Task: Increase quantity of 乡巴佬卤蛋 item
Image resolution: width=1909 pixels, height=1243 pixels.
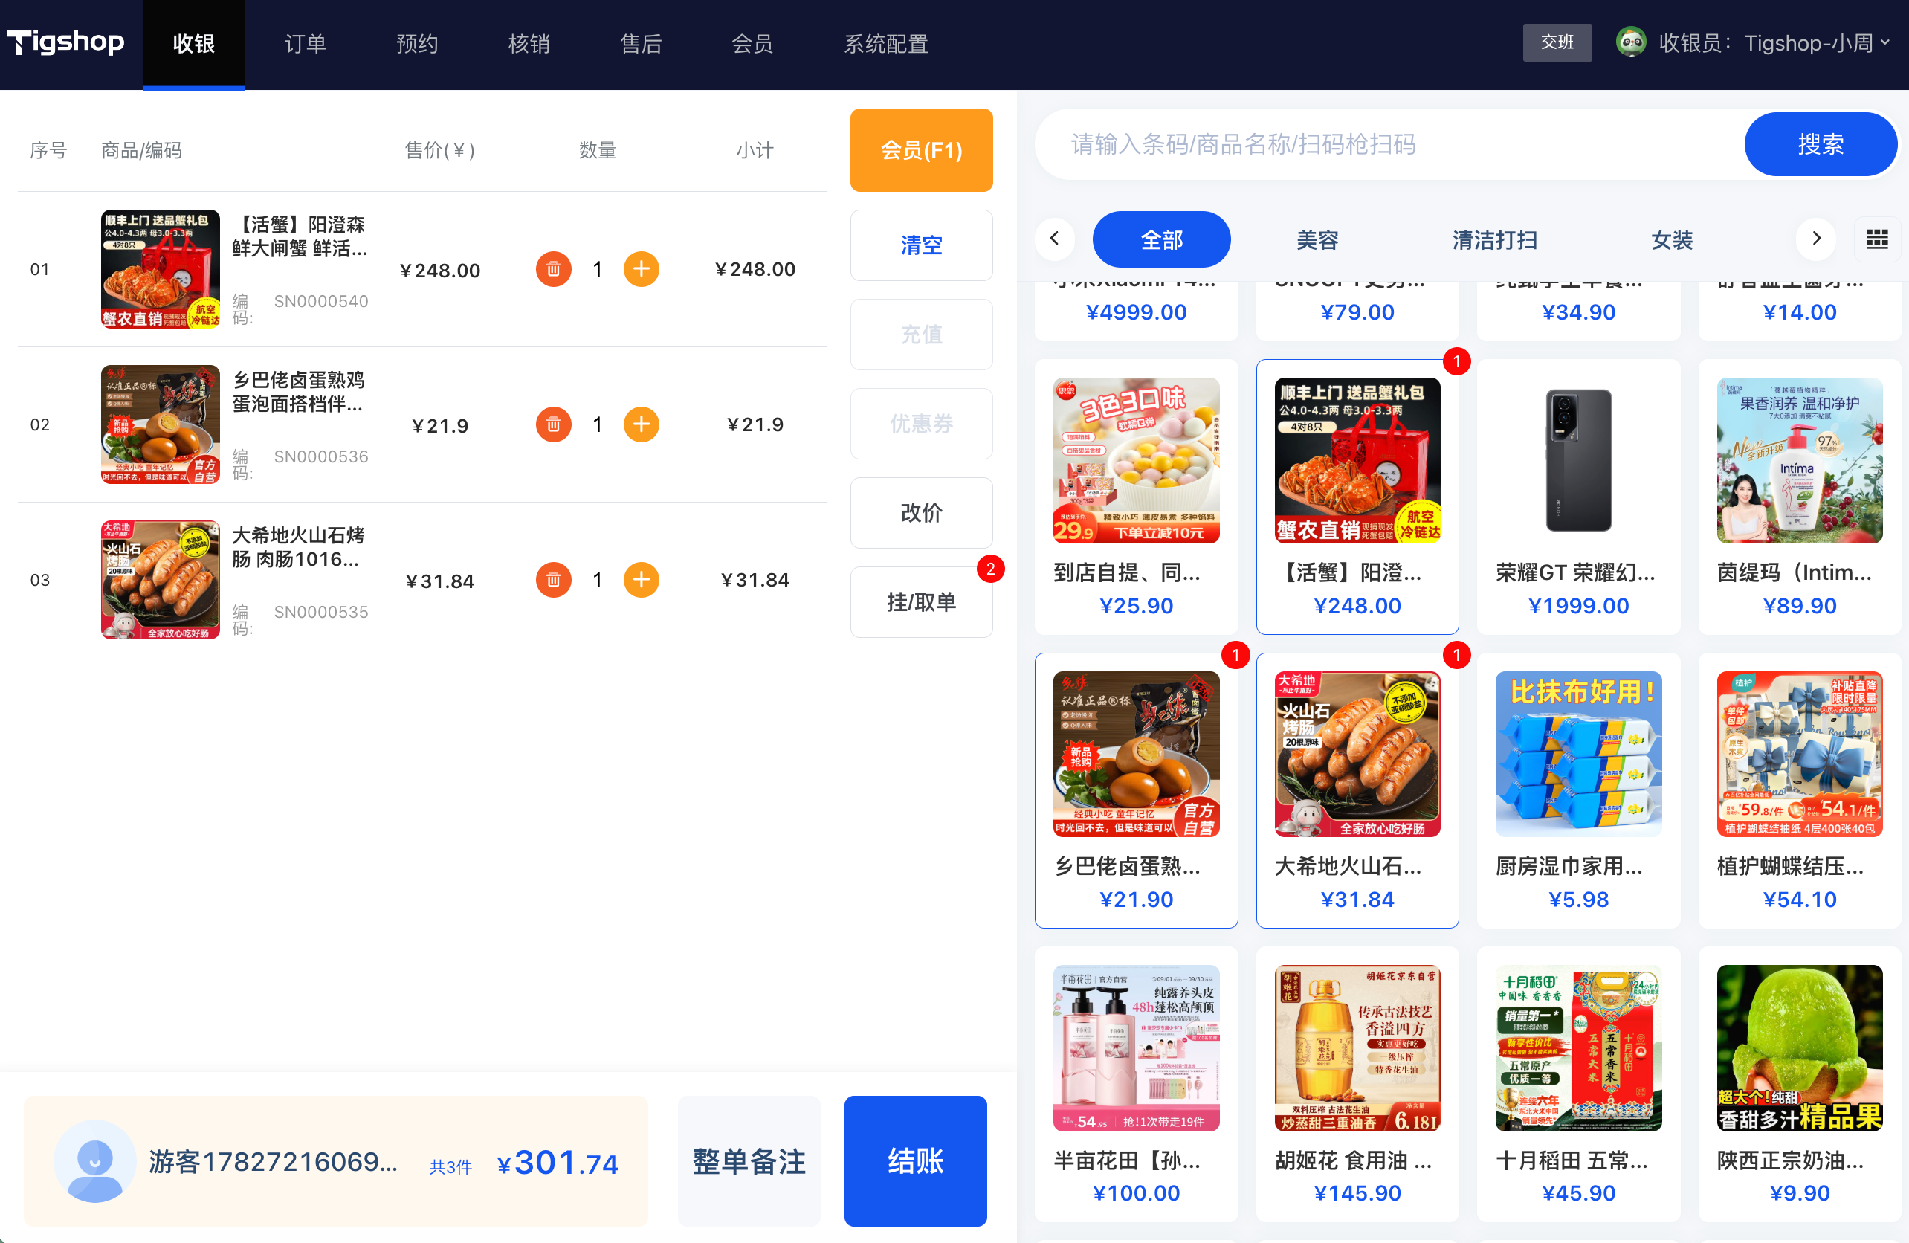Action: pyautogui.click(x=642, y=424)
